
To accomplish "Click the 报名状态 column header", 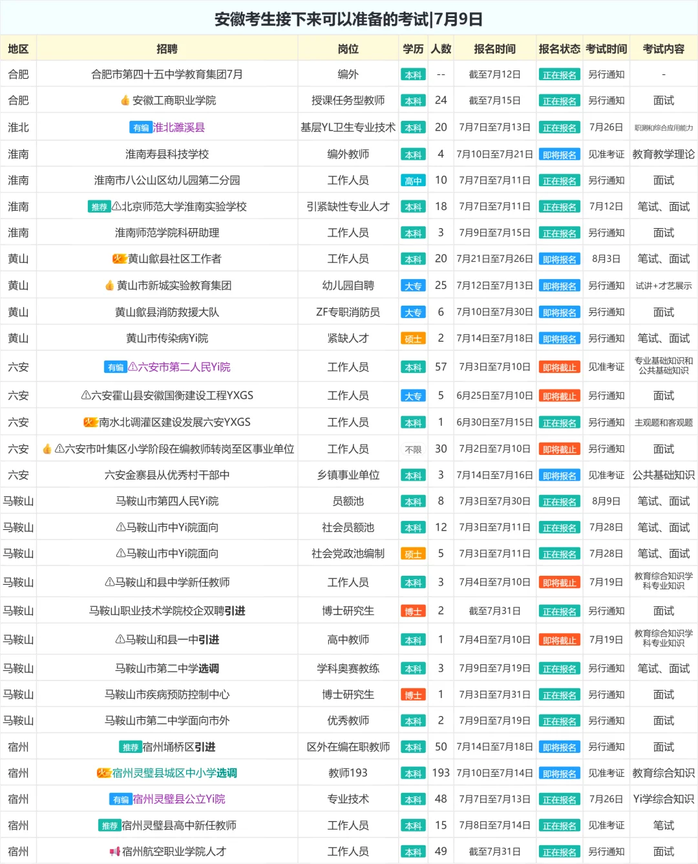I will tap(559, 48).
